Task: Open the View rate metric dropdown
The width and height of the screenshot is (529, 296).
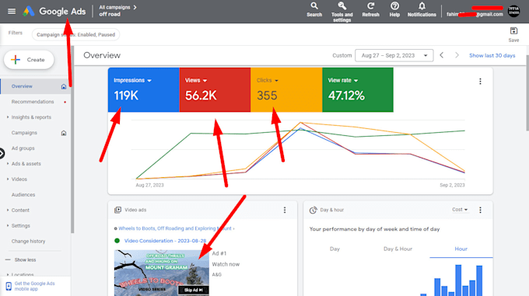Action: coord(343,81)
